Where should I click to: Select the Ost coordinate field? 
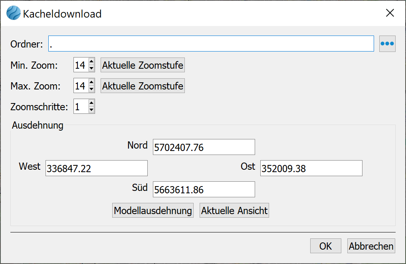click(x=311, y=169)
